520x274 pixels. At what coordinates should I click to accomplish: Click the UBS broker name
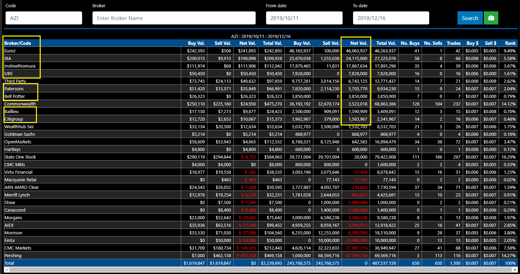pos(9,73)
